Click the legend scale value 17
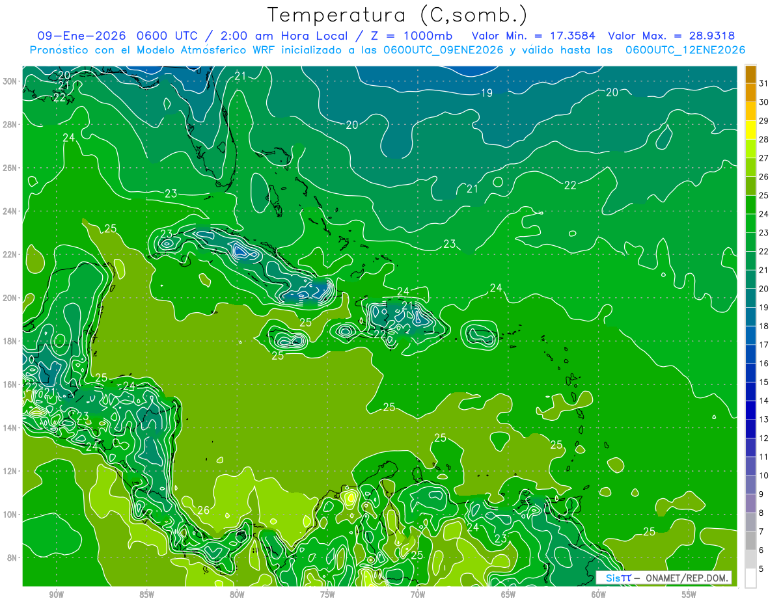Viewport: 781px width, 603px height. (x=764, y=345)
